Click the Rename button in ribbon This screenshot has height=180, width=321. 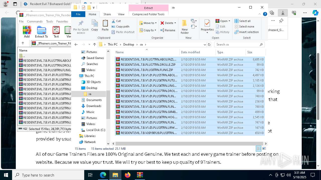pos(168,30)
